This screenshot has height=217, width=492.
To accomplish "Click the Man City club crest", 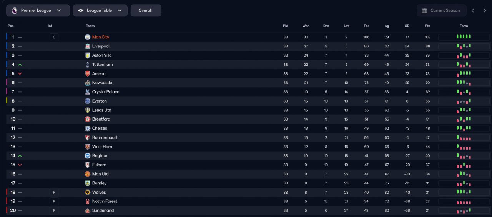I will coord(87,37).
